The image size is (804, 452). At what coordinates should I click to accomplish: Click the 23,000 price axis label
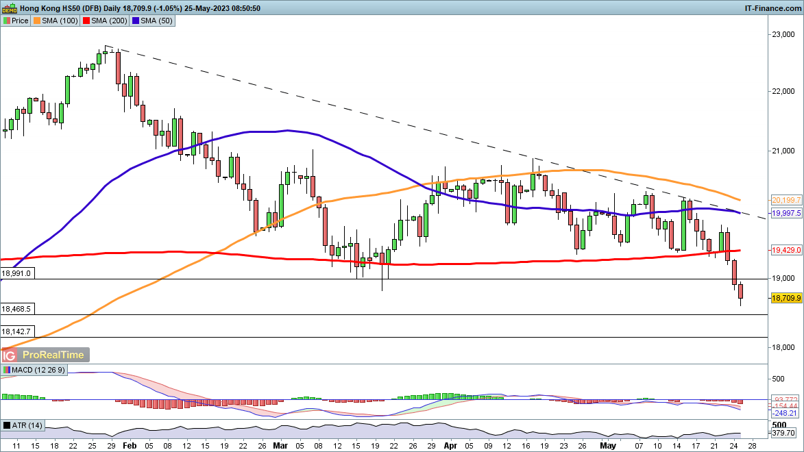click(x=783, y=34)
